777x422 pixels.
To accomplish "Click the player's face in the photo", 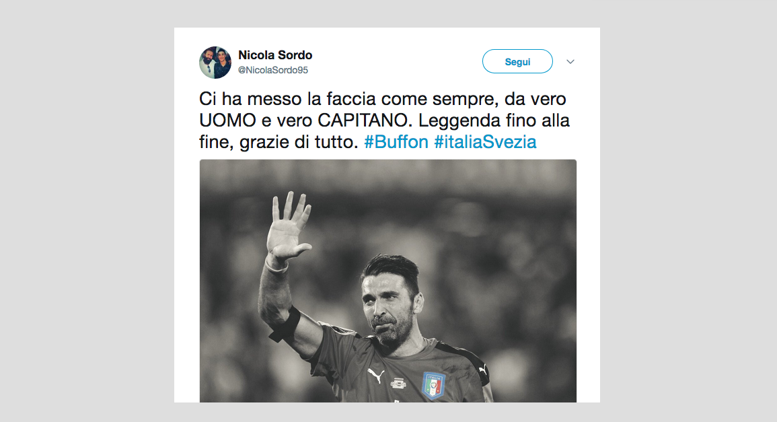I will [x=390, y=305].
